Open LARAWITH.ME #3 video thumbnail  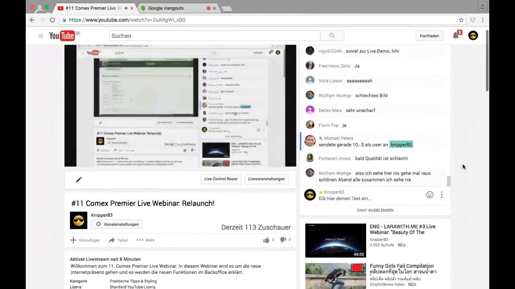click(336, 240)
